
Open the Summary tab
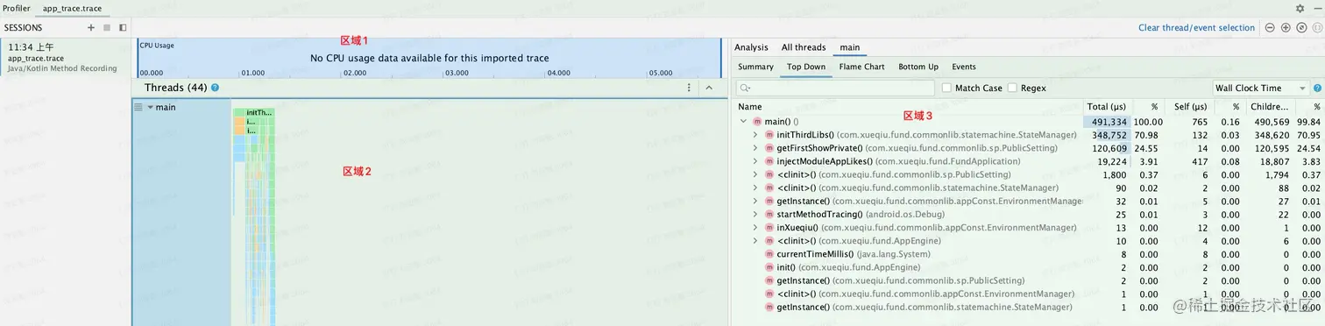tap(755, 67)
